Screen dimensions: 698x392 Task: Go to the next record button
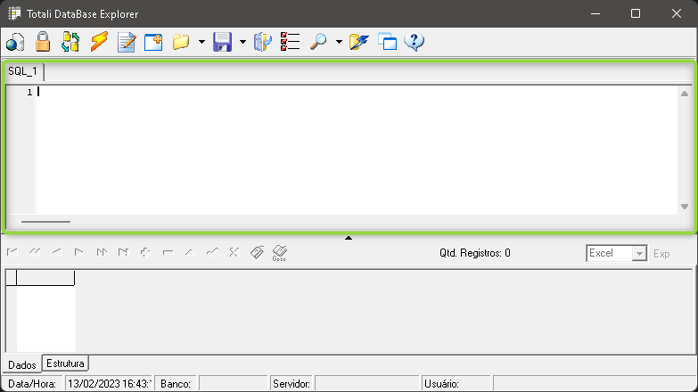click(78, 252)
